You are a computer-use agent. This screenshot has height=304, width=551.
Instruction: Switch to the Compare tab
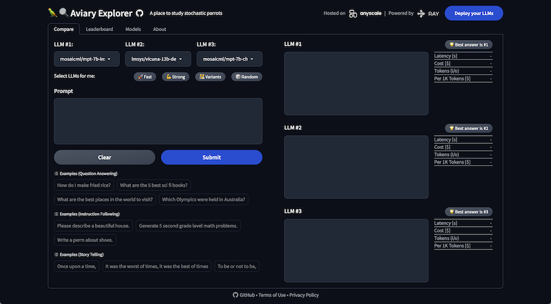63,29
